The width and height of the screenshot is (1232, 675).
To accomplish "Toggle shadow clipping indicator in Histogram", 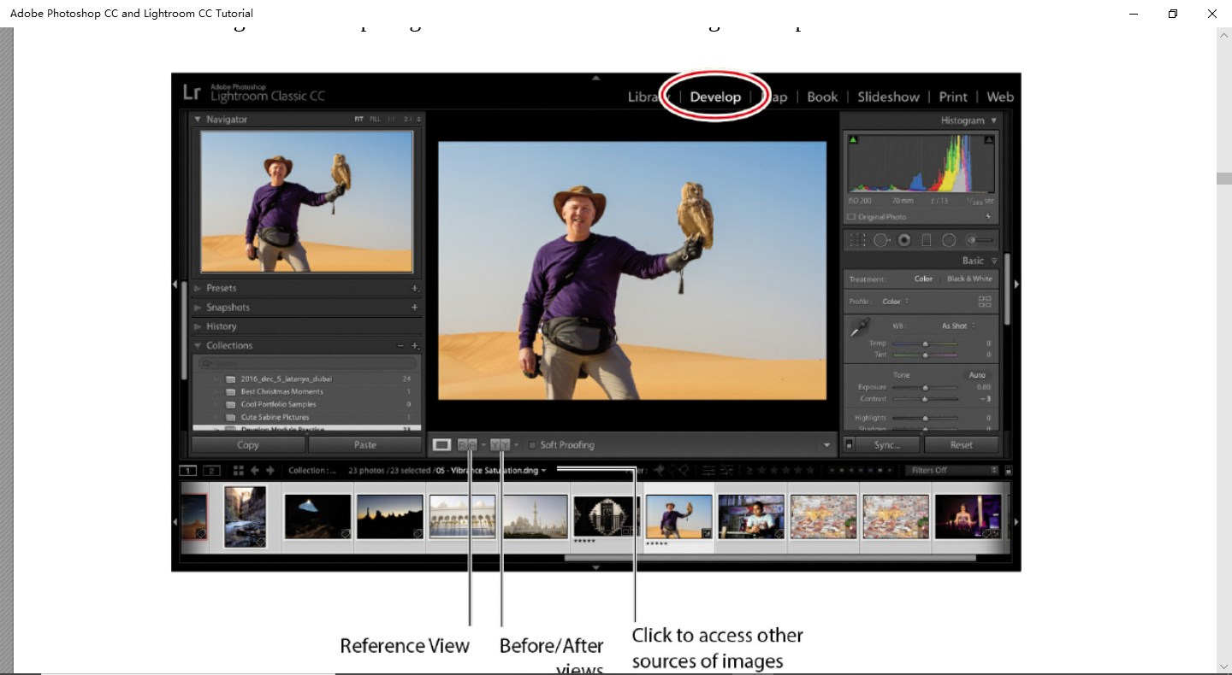I will pos(852,139).
